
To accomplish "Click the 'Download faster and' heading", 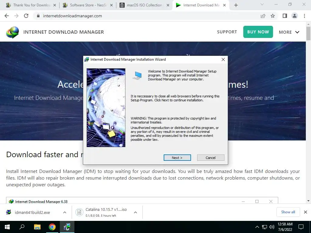I will click(x=42, y=154).
